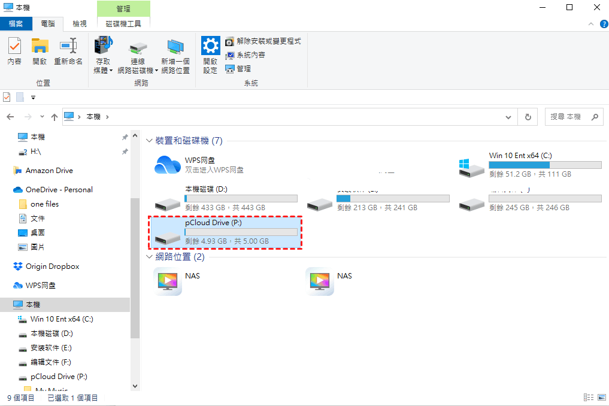Screen dimensions: 609x406
Task: Open the address bar history dropdown
Action: (508, 117)
